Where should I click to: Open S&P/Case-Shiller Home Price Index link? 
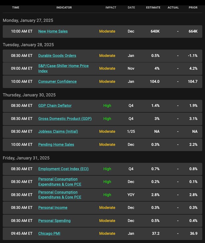coord(63,68)
